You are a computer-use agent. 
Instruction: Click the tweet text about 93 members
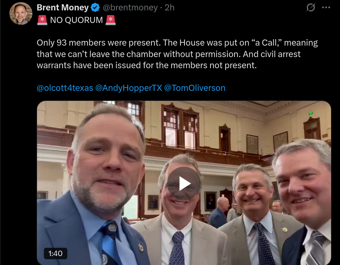pyautogui.click(x=99, y=43)
